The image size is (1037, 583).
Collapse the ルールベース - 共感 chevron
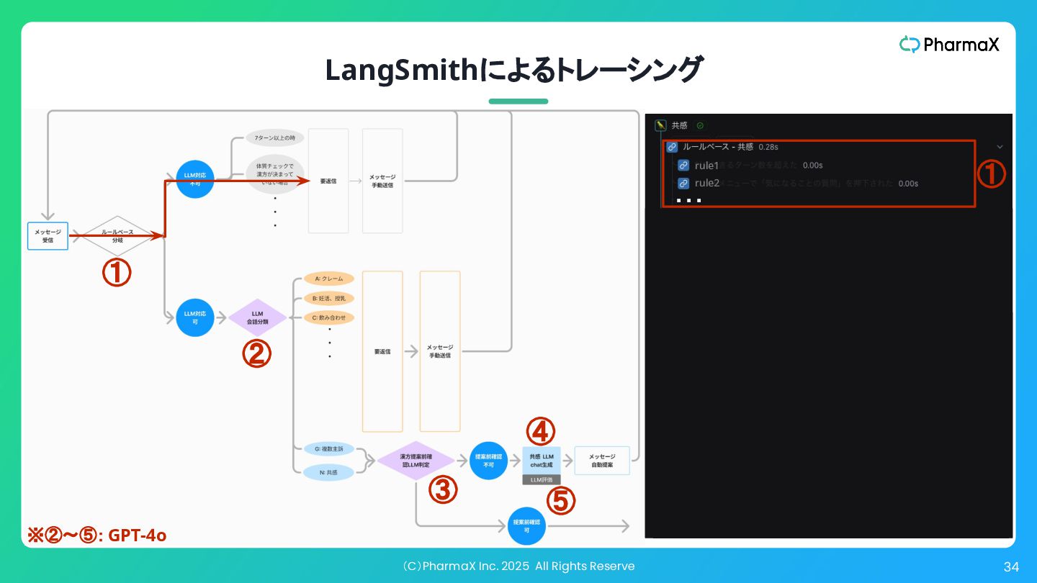click(x=1000, y=147)
